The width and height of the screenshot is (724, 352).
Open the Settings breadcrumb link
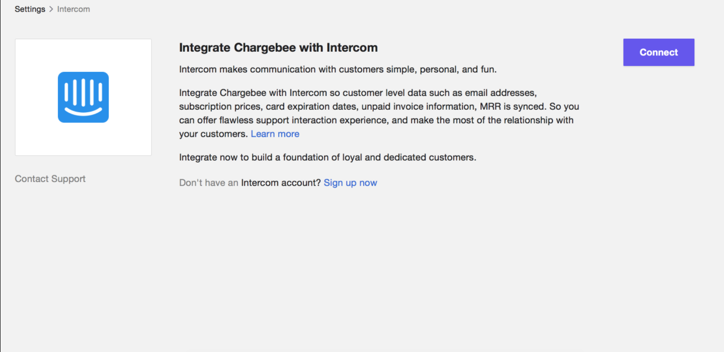tap(30, 9)
